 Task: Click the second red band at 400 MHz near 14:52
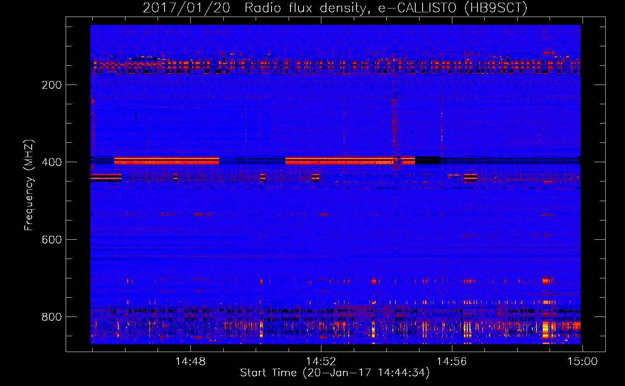click(x=350, y=160)
